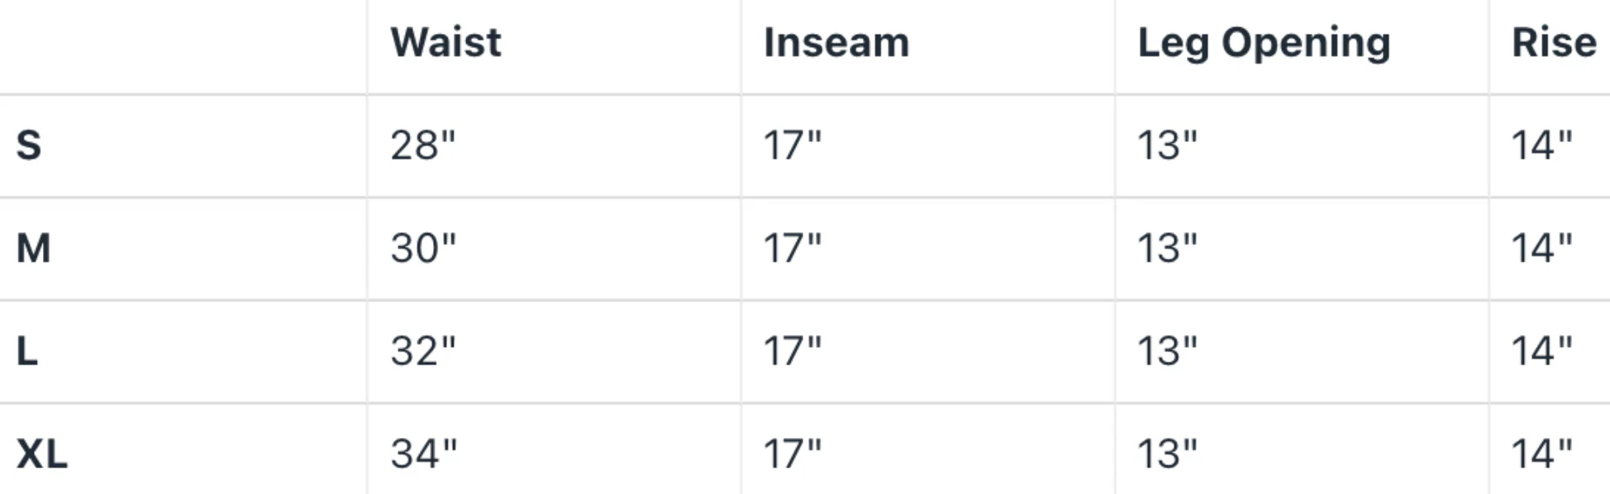Image resolution: width=1610 pixels, height=494 pixels.
Task: Click the 14" rise value for S
Action: tap(1541, 145)
